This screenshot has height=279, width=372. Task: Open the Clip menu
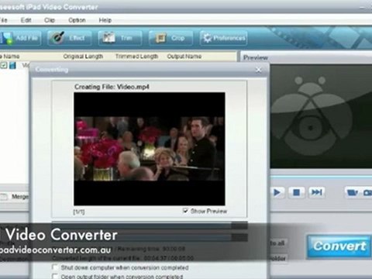(x=50, y=20)
